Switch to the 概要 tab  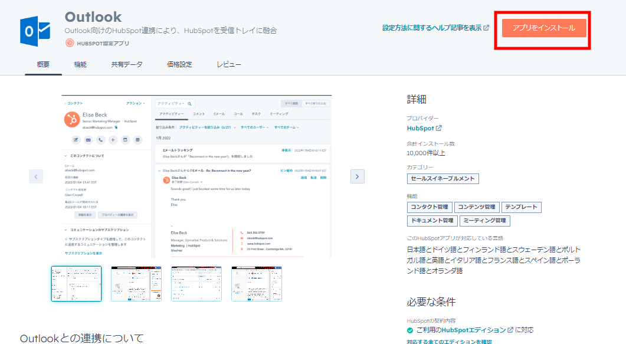click(43, 64)
